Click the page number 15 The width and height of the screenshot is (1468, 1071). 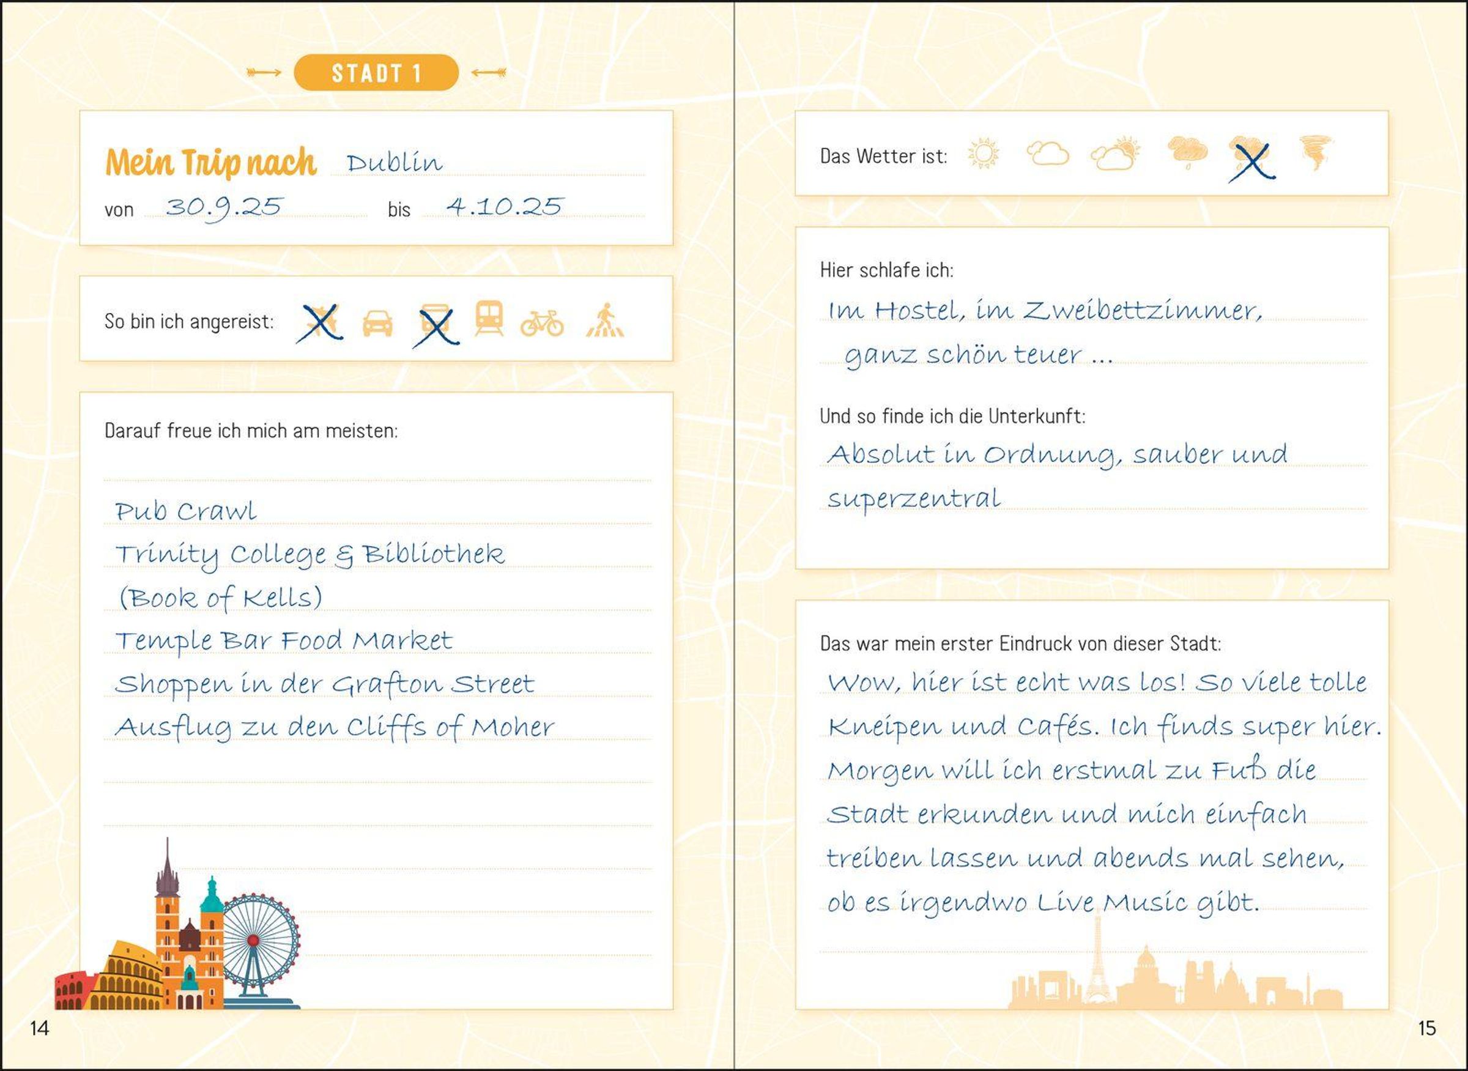coord(1426,1028)
